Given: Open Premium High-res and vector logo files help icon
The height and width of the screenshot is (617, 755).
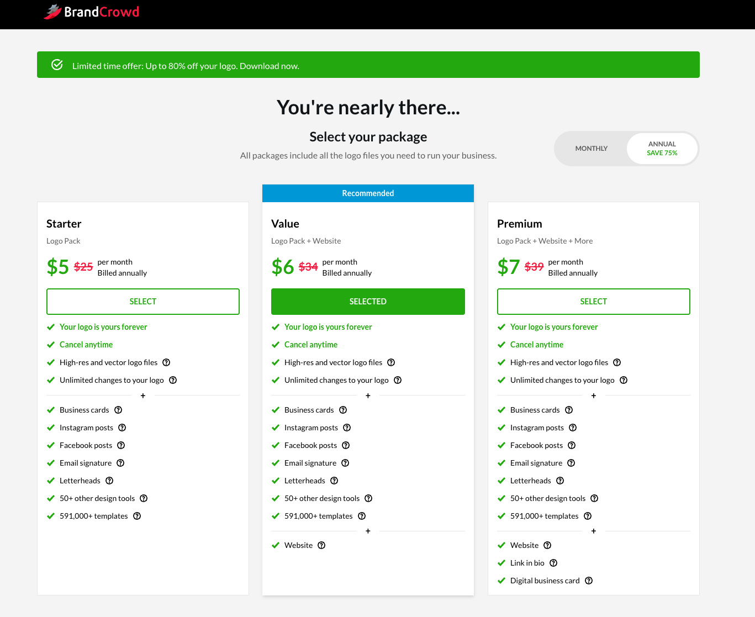Looking at the screenshot, I should 617,362.
